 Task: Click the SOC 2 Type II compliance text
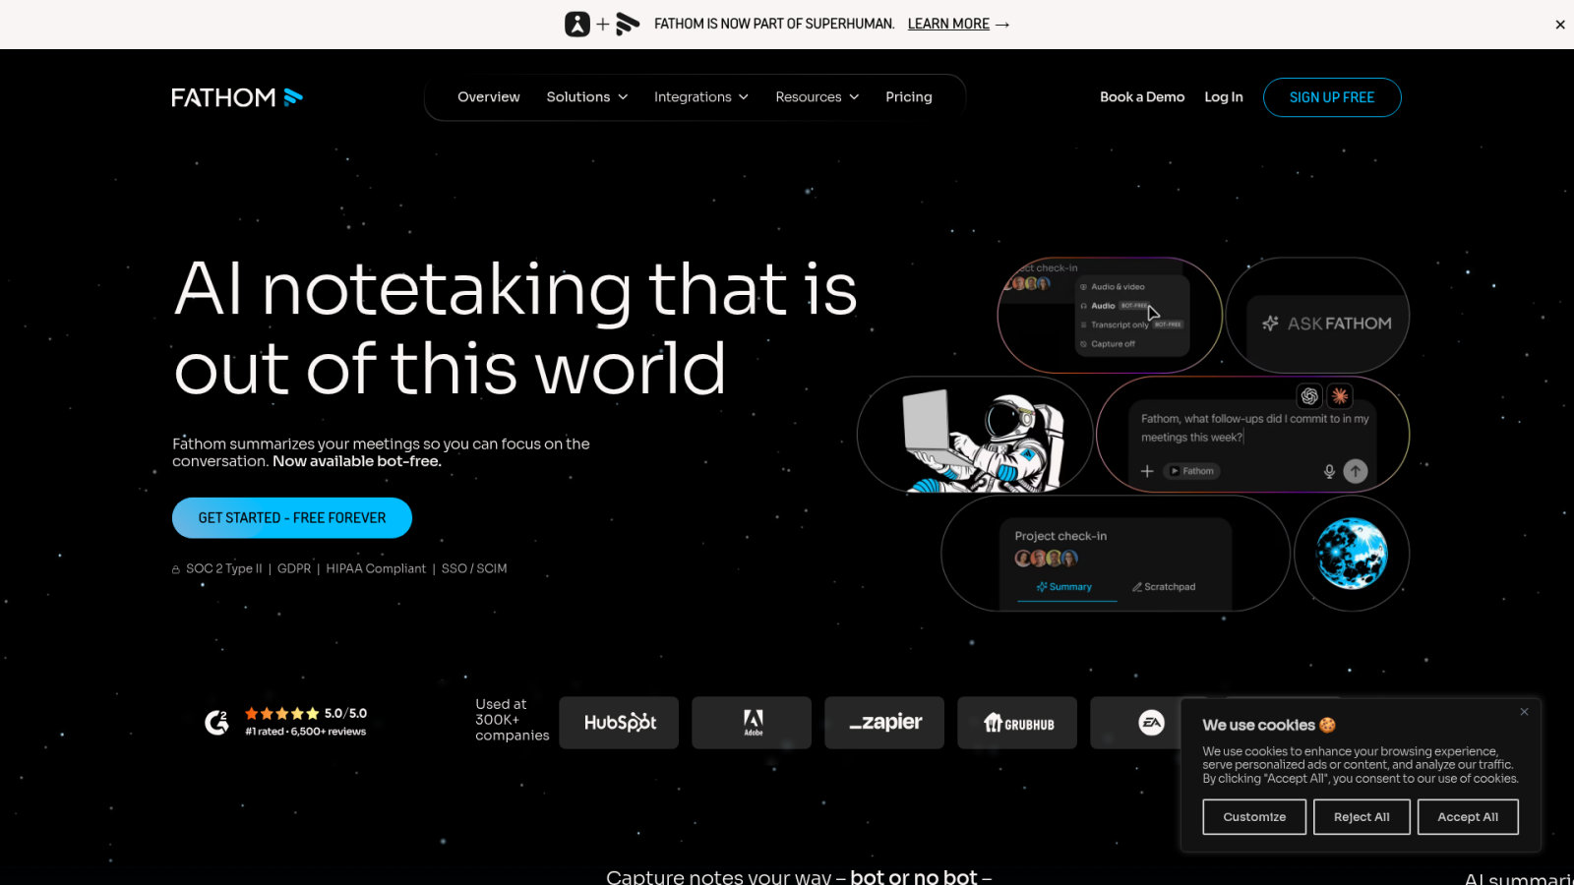(x=223, y=568)
